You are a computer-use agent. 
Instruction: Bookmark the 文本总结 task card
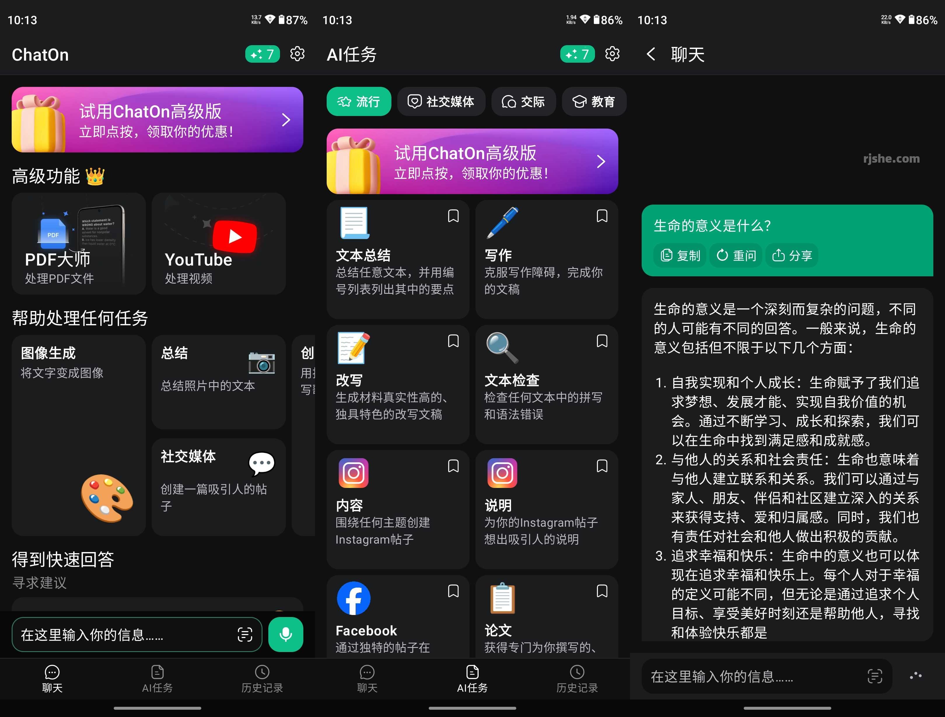[453, 216]
